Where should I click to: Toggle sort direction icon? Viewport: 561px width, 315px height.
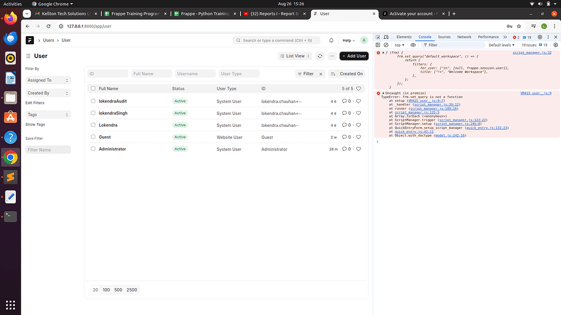click(x=333, y=74)
